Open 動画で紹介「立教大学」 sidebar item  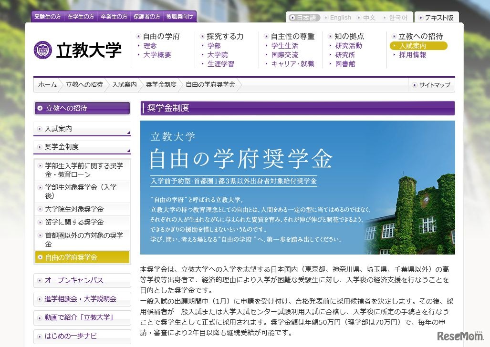[x=78, y=317]
